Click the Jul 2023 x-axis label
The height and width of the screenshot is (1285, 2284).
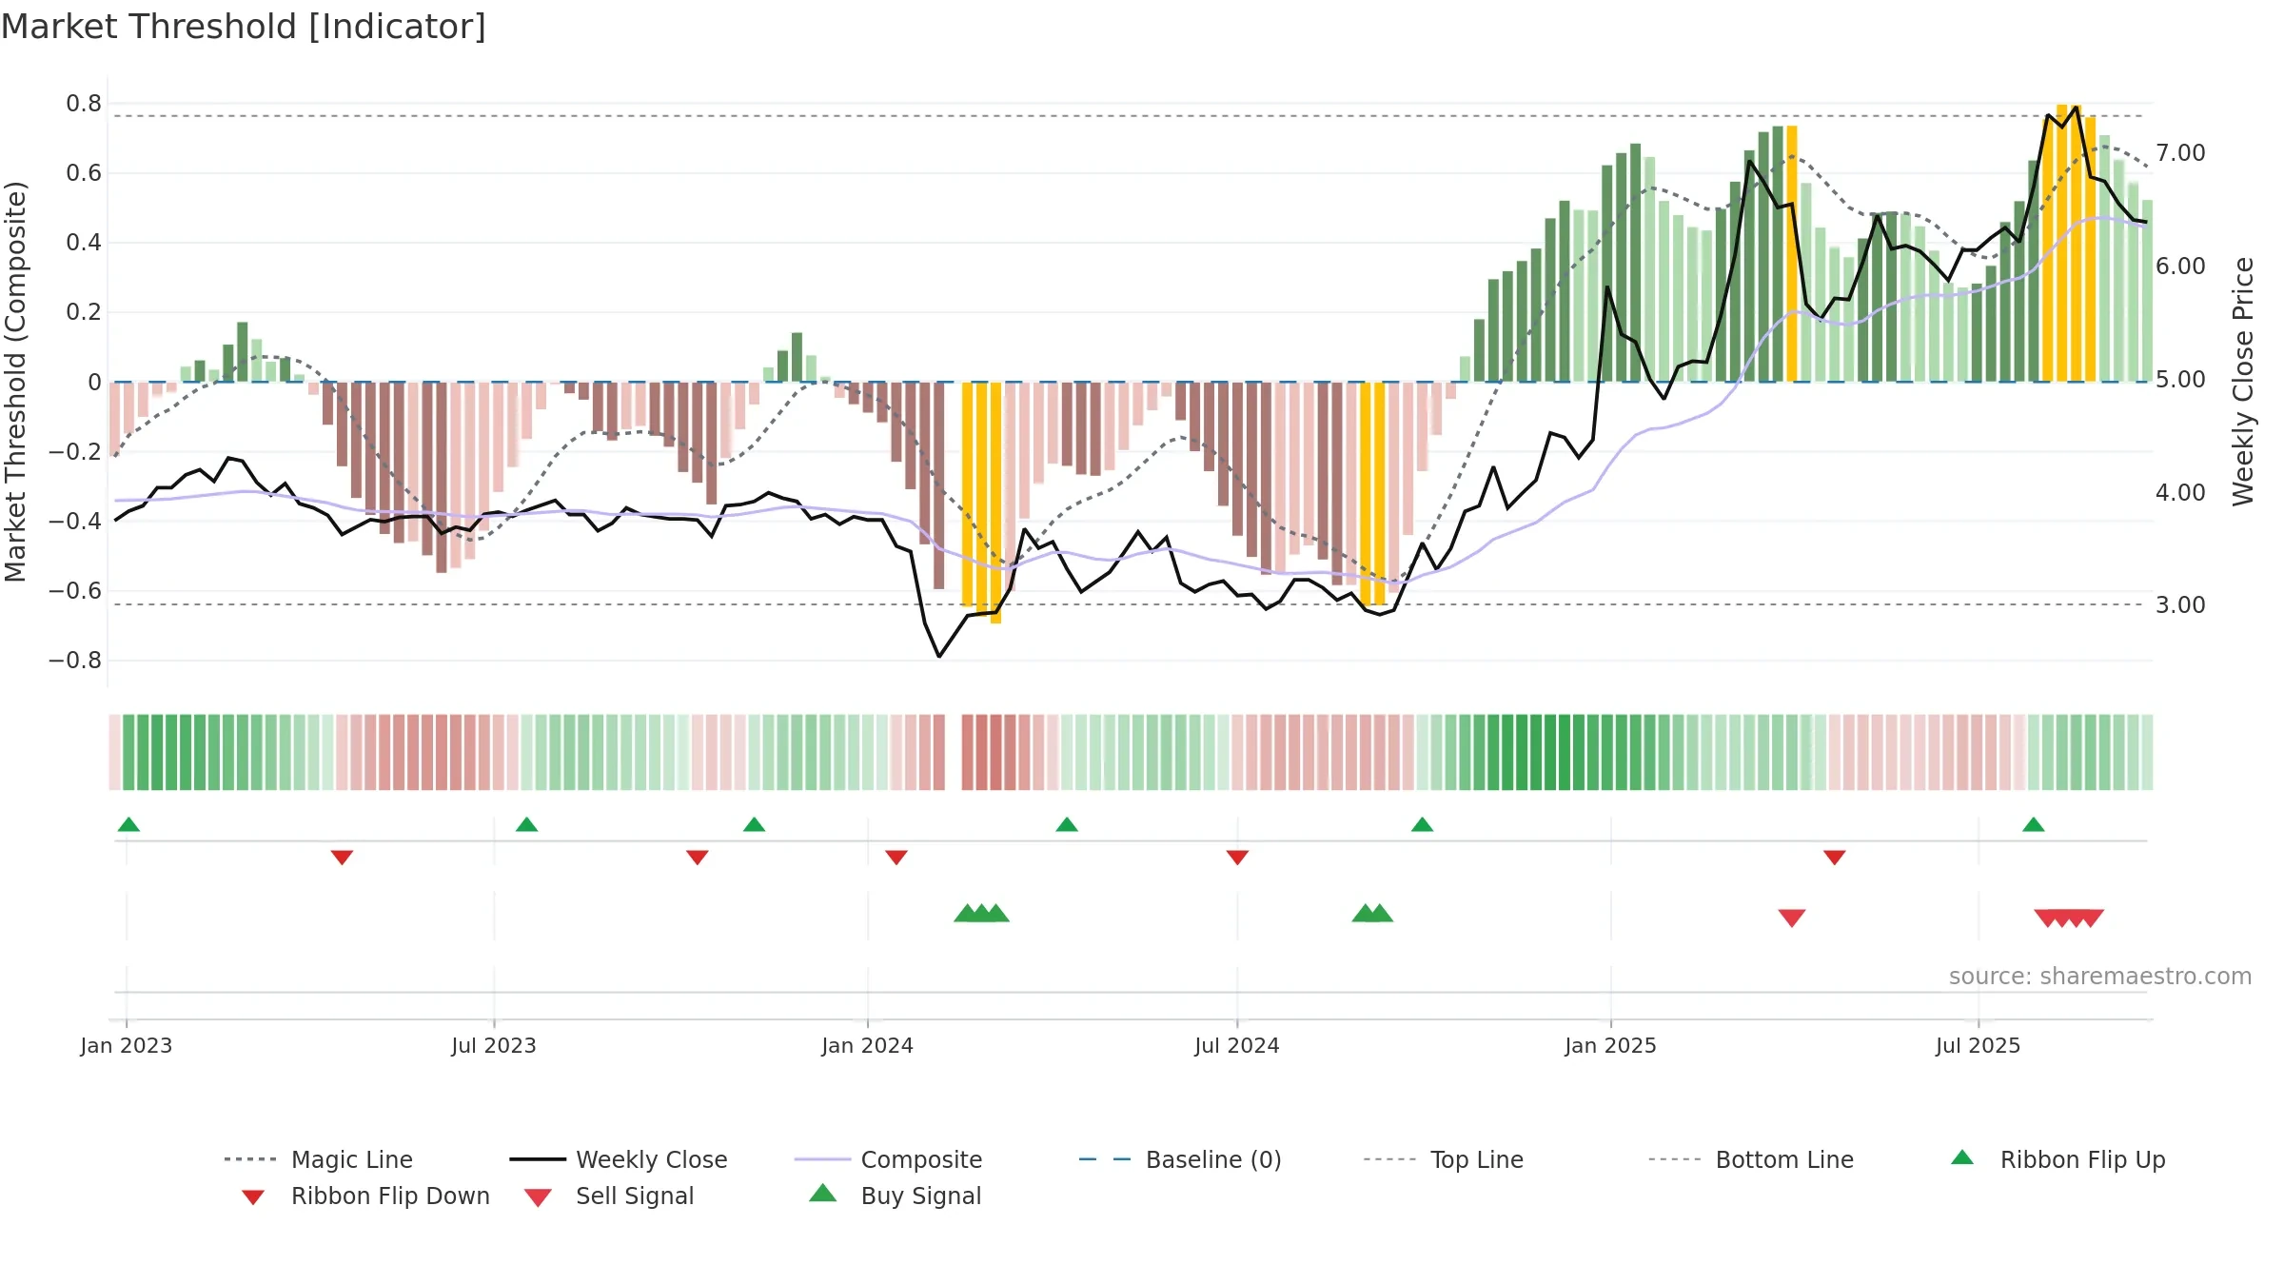click(x=494, y=1045)
